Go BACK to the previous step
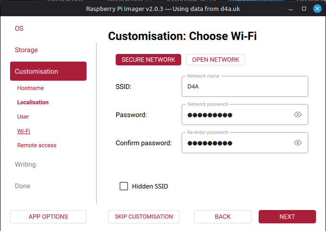The image size is (326, 231). (223, 217)
